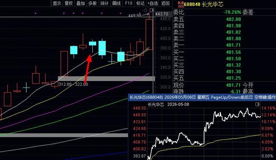The image size is (276, 160).
Task: Click the 涨跌 value -6.31
Action: 235,91
